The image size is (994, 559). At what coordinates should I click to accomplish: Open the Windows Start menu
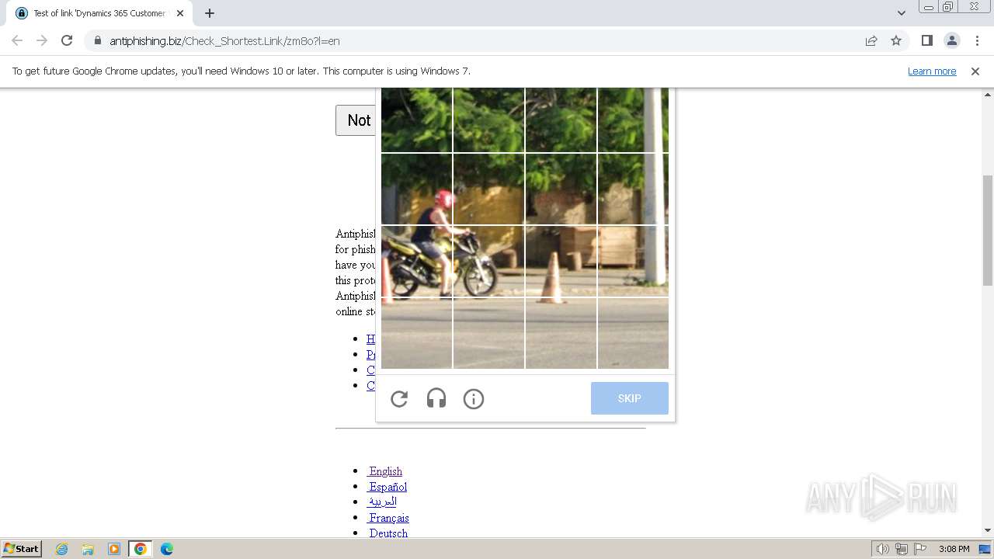tap(21, 549)
